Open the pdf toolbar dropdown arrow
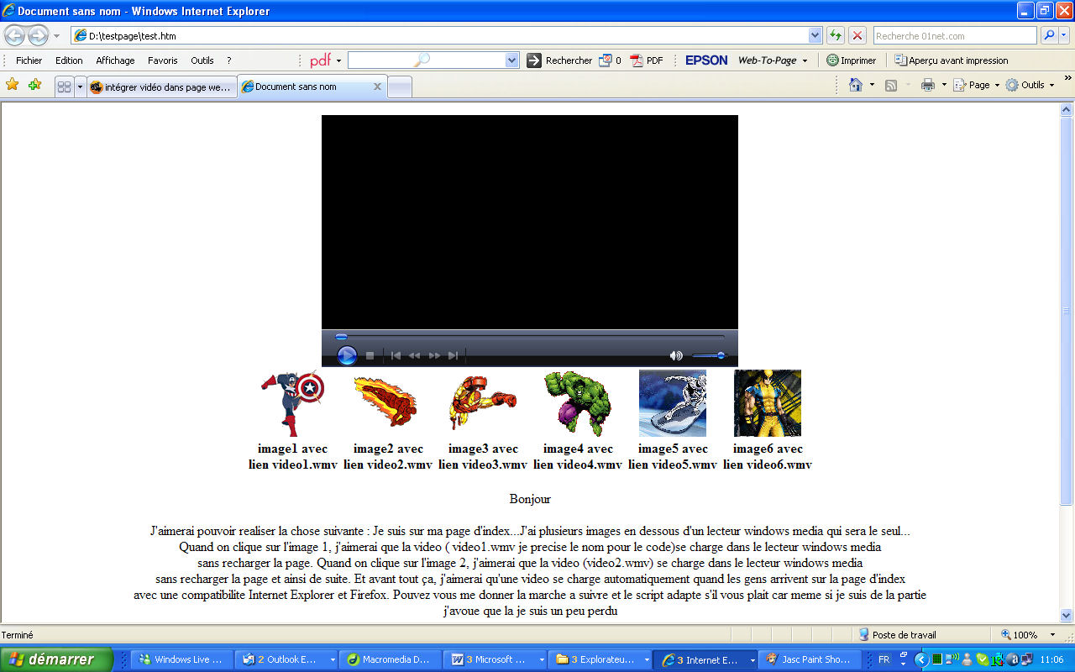This screenshot has height=672, width=1075. pos(339,60)
